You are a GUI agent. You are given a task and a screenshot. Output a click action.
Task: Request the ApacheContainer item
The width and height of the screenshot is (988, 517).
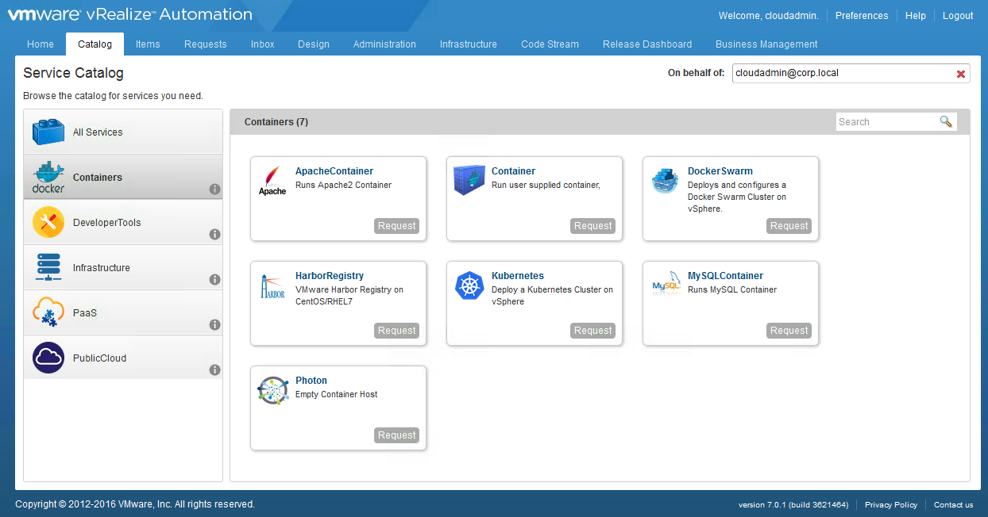point(397,226)
